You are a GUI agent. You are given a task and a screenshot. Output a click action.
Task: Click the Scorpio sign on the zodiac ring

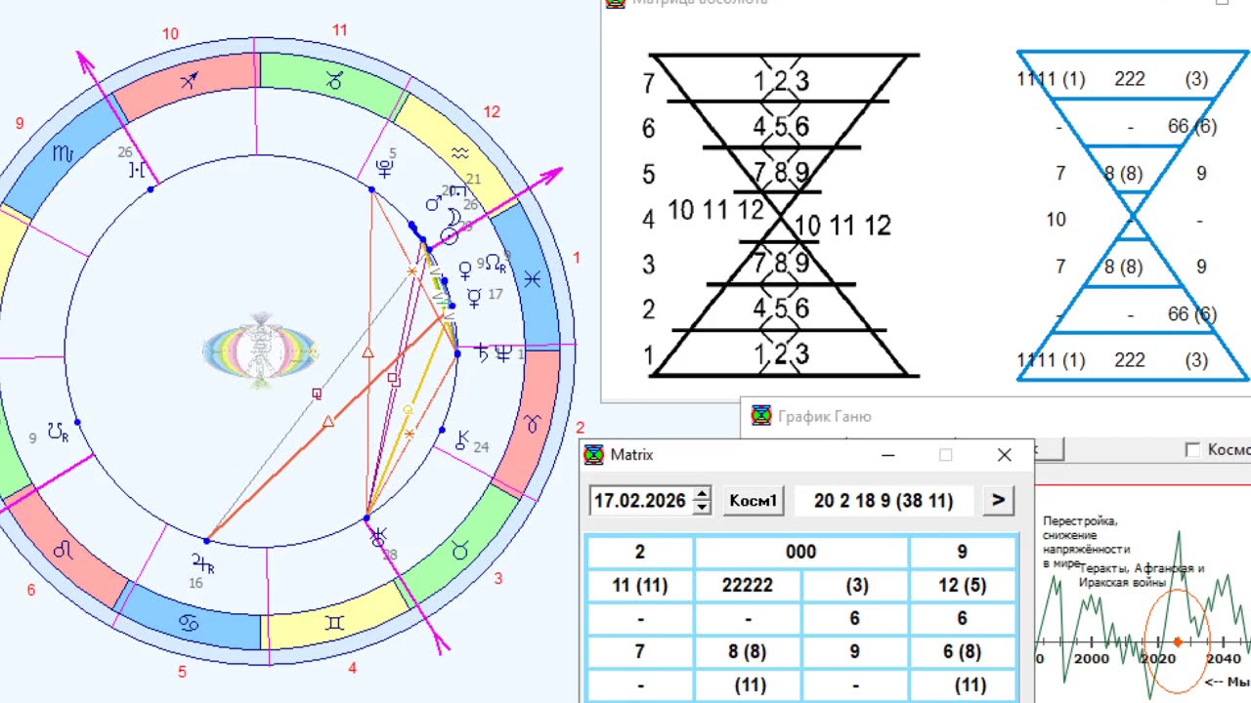(63, 154)
